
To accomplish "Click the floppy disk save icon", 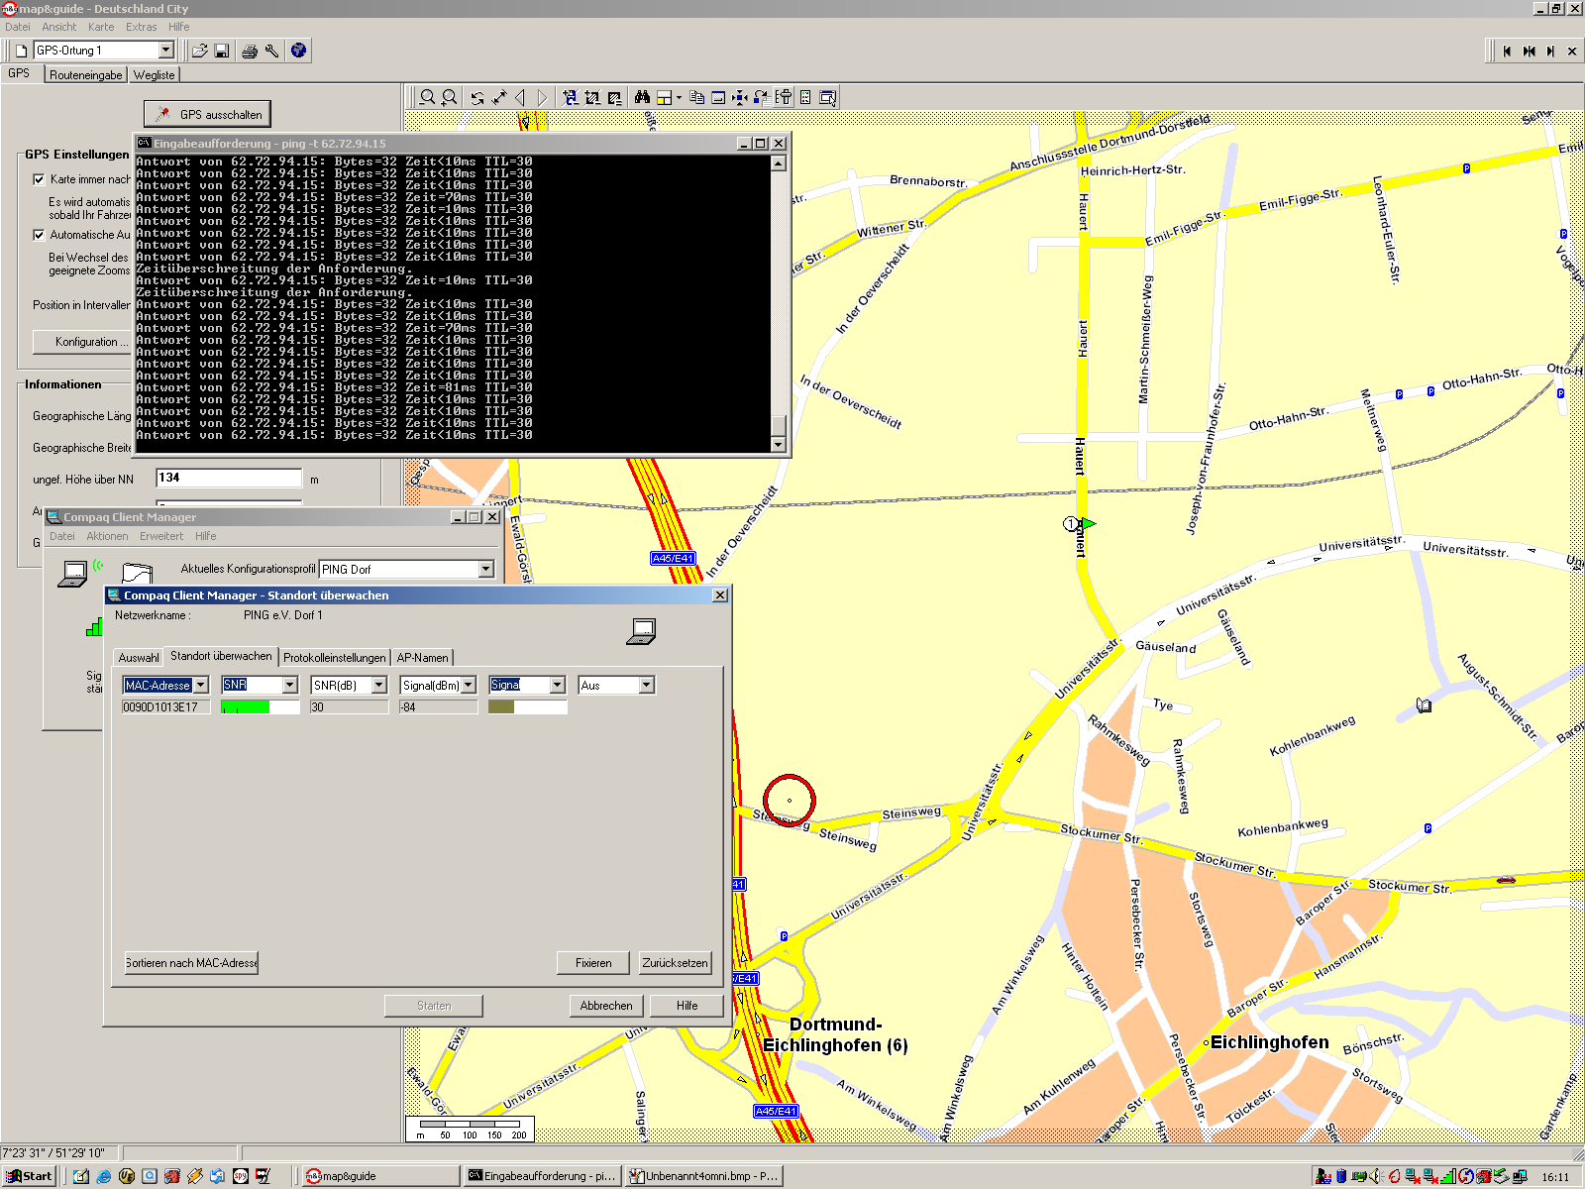I will (x=222, y=51).
